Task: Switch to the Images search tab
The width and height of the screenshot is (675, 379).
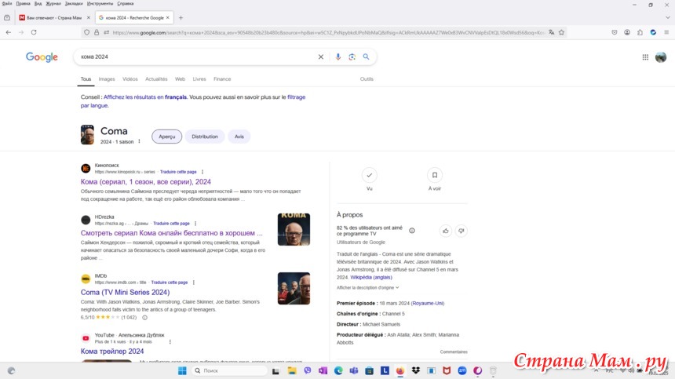Action: pos(107,79)
